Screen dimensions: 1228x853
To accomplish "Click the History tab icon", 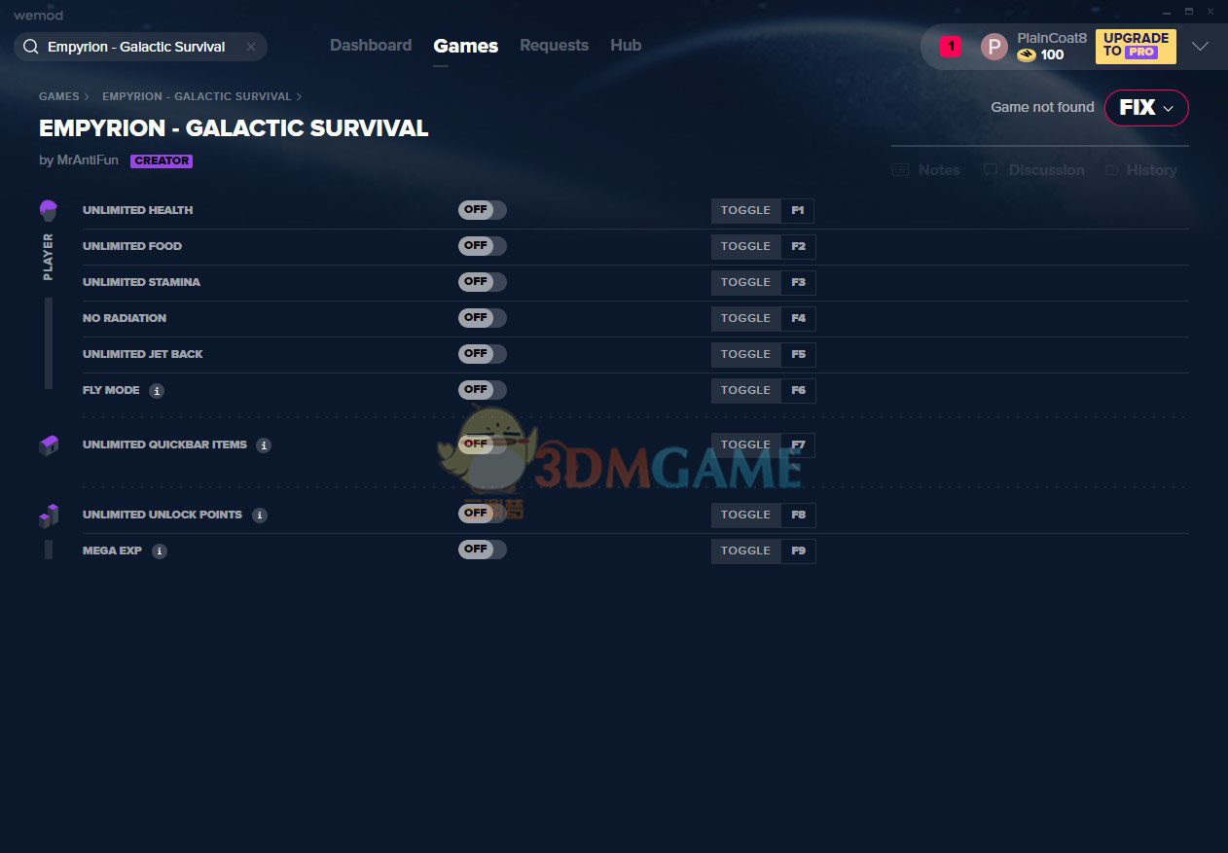I will pyautogui.click(x=1112, y=170).
